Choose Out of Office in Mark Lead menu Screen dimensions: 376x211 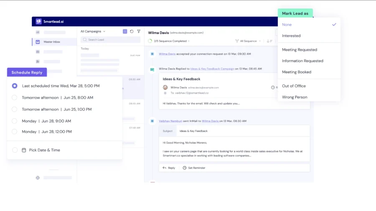point(294,86)
